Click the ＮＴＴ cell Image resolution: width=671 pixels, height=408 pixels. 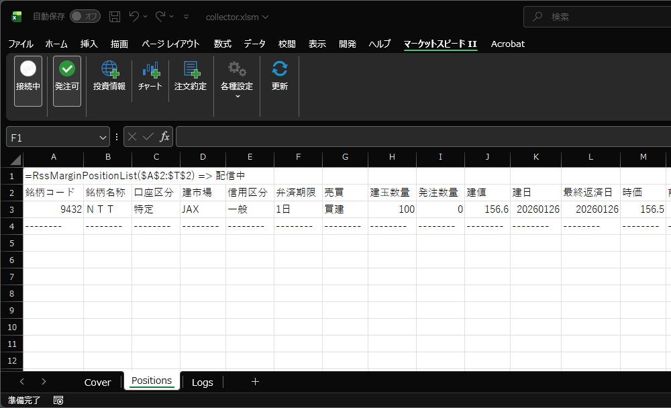click(x=108, y=209)
